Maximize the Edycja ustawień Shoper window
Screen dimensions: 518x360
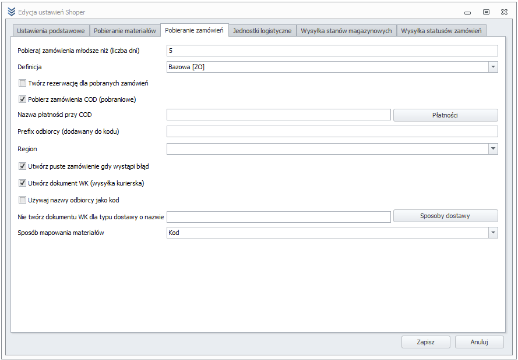point(486,12)
